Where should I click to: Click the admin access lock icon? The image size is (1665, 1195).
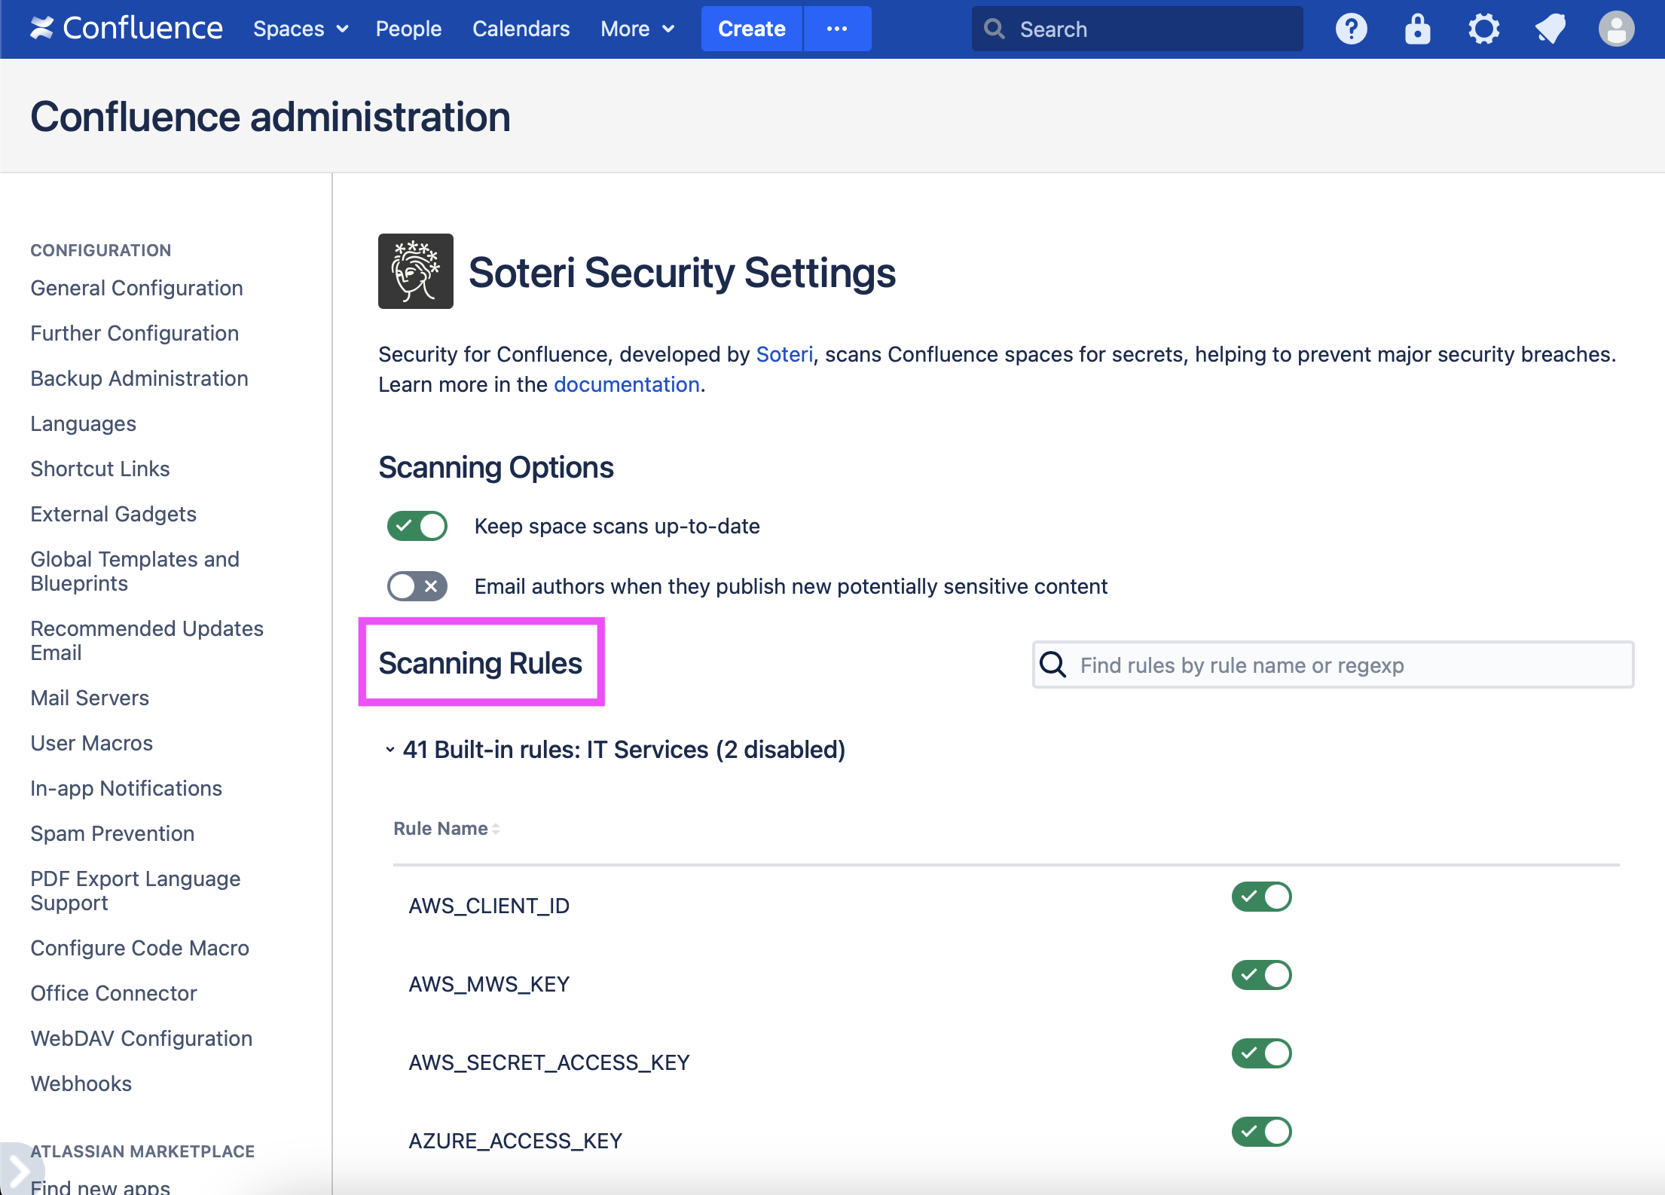1417,29
